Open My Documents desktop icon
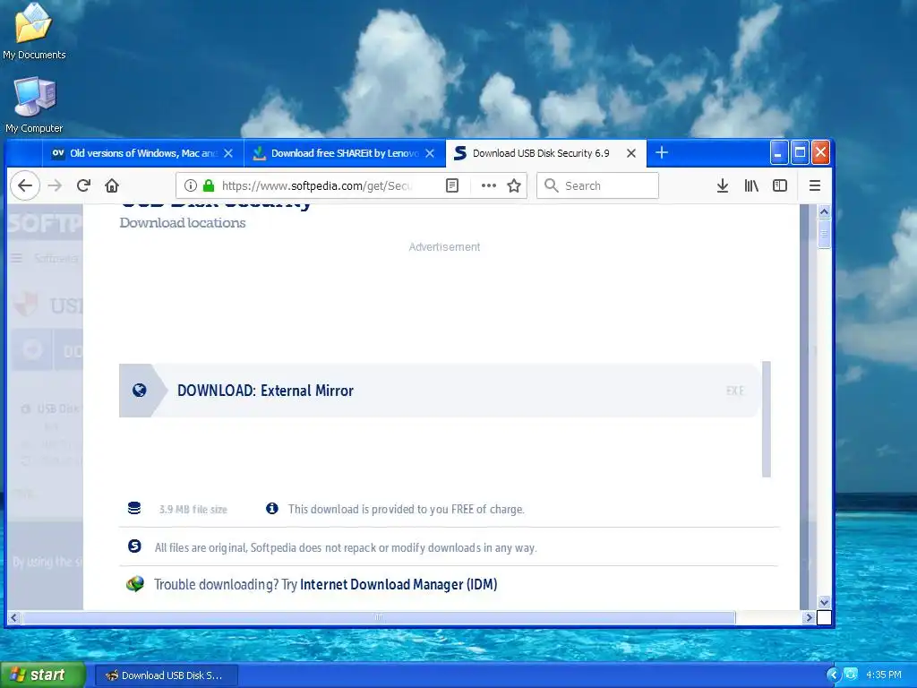 tap(34, 32)
